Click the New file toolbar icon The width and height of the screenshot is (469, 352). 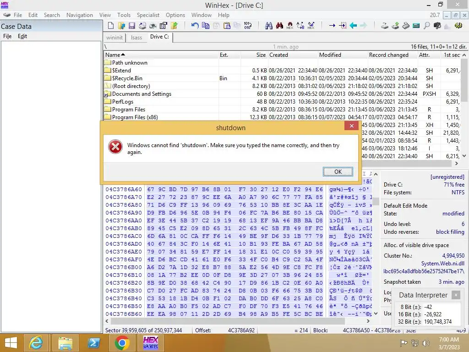[x=111, y=26]
